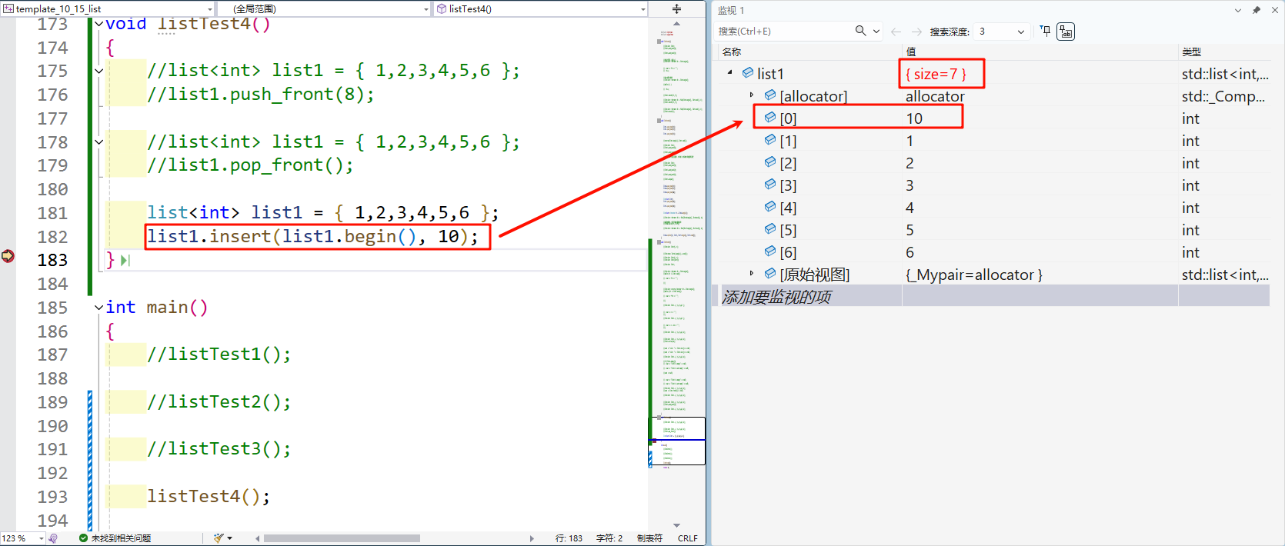Click the { size=7 } value cell

coord(936,74)
